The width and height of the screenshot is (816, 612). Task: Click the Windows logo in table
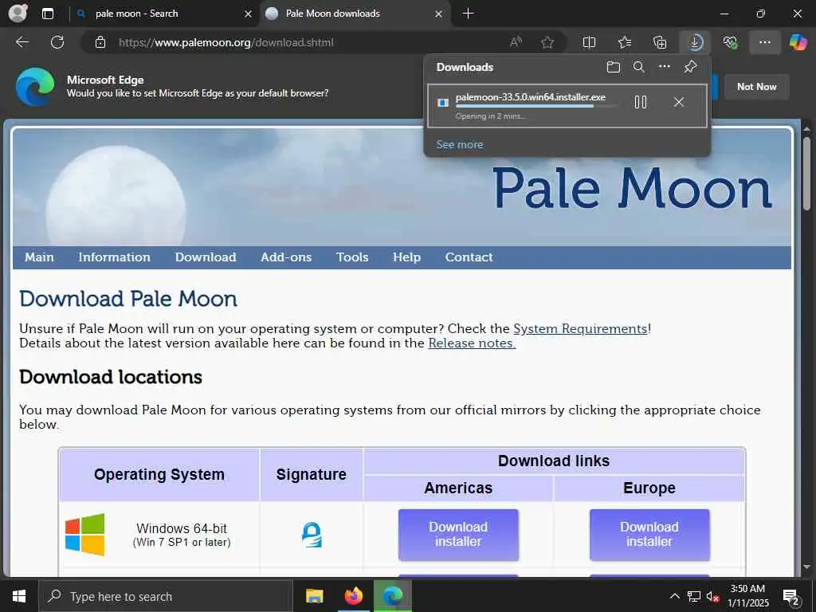84,535
